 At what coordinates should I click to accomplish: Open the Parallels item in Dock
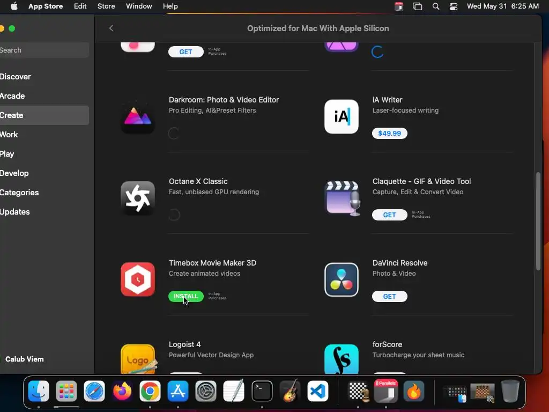click(x=386, y=391)
